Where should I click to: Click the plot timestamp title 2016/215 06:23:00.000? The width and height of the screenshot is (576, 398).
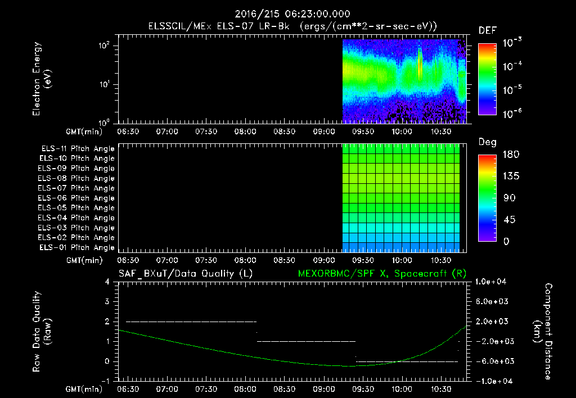pos(292,14)
